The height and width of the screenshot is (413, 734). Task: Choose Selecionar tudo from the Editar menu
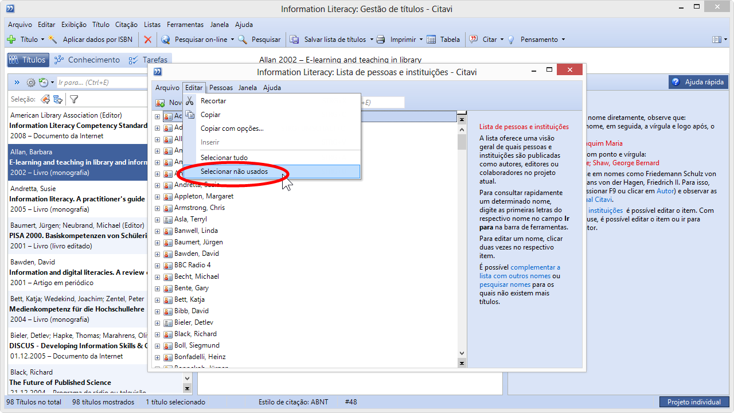point(272,158)
